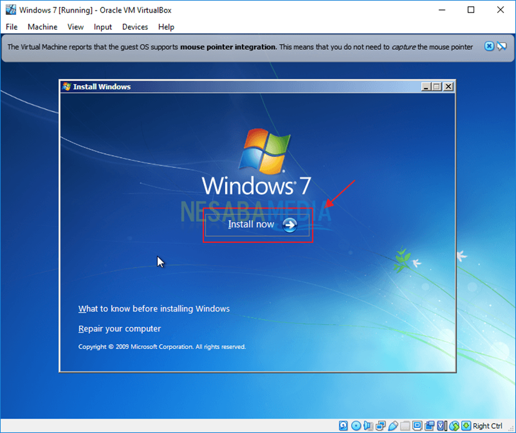Image resolution: width=516 pixels, height=433 pixels.
Task: Click the hard disk activity indicator icon
Action: [x=344, y=426]
